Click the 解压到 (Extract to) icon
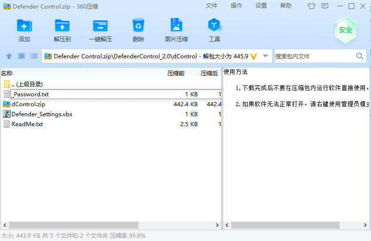 [x=62, y=26]
